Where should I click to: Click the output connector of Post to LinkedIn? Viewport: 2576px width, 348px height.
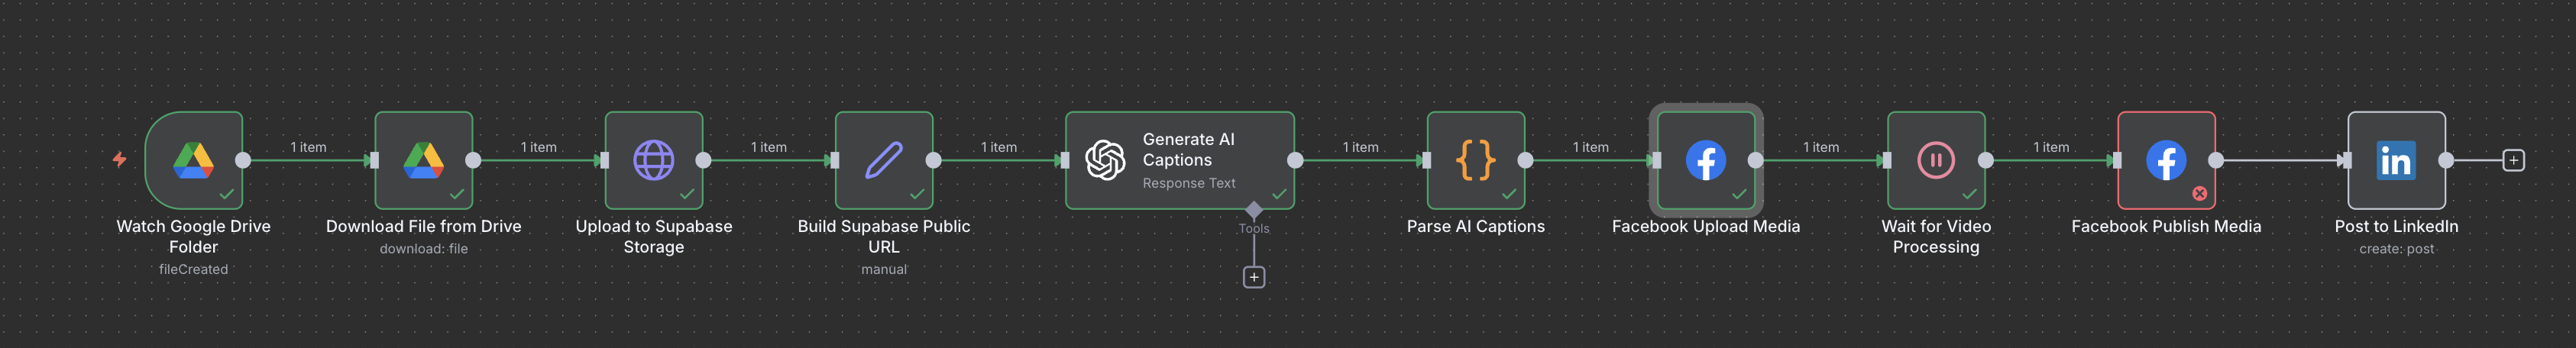(x=2446, y=160)
